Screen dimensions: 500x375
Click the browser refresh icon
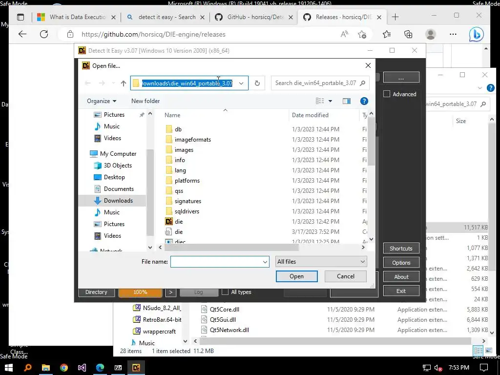[x=44, y=34]
